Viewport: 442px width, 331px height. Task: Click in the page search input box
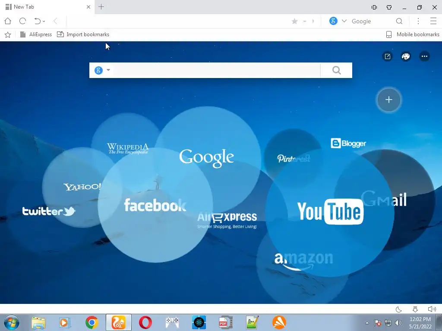[217, 70]
